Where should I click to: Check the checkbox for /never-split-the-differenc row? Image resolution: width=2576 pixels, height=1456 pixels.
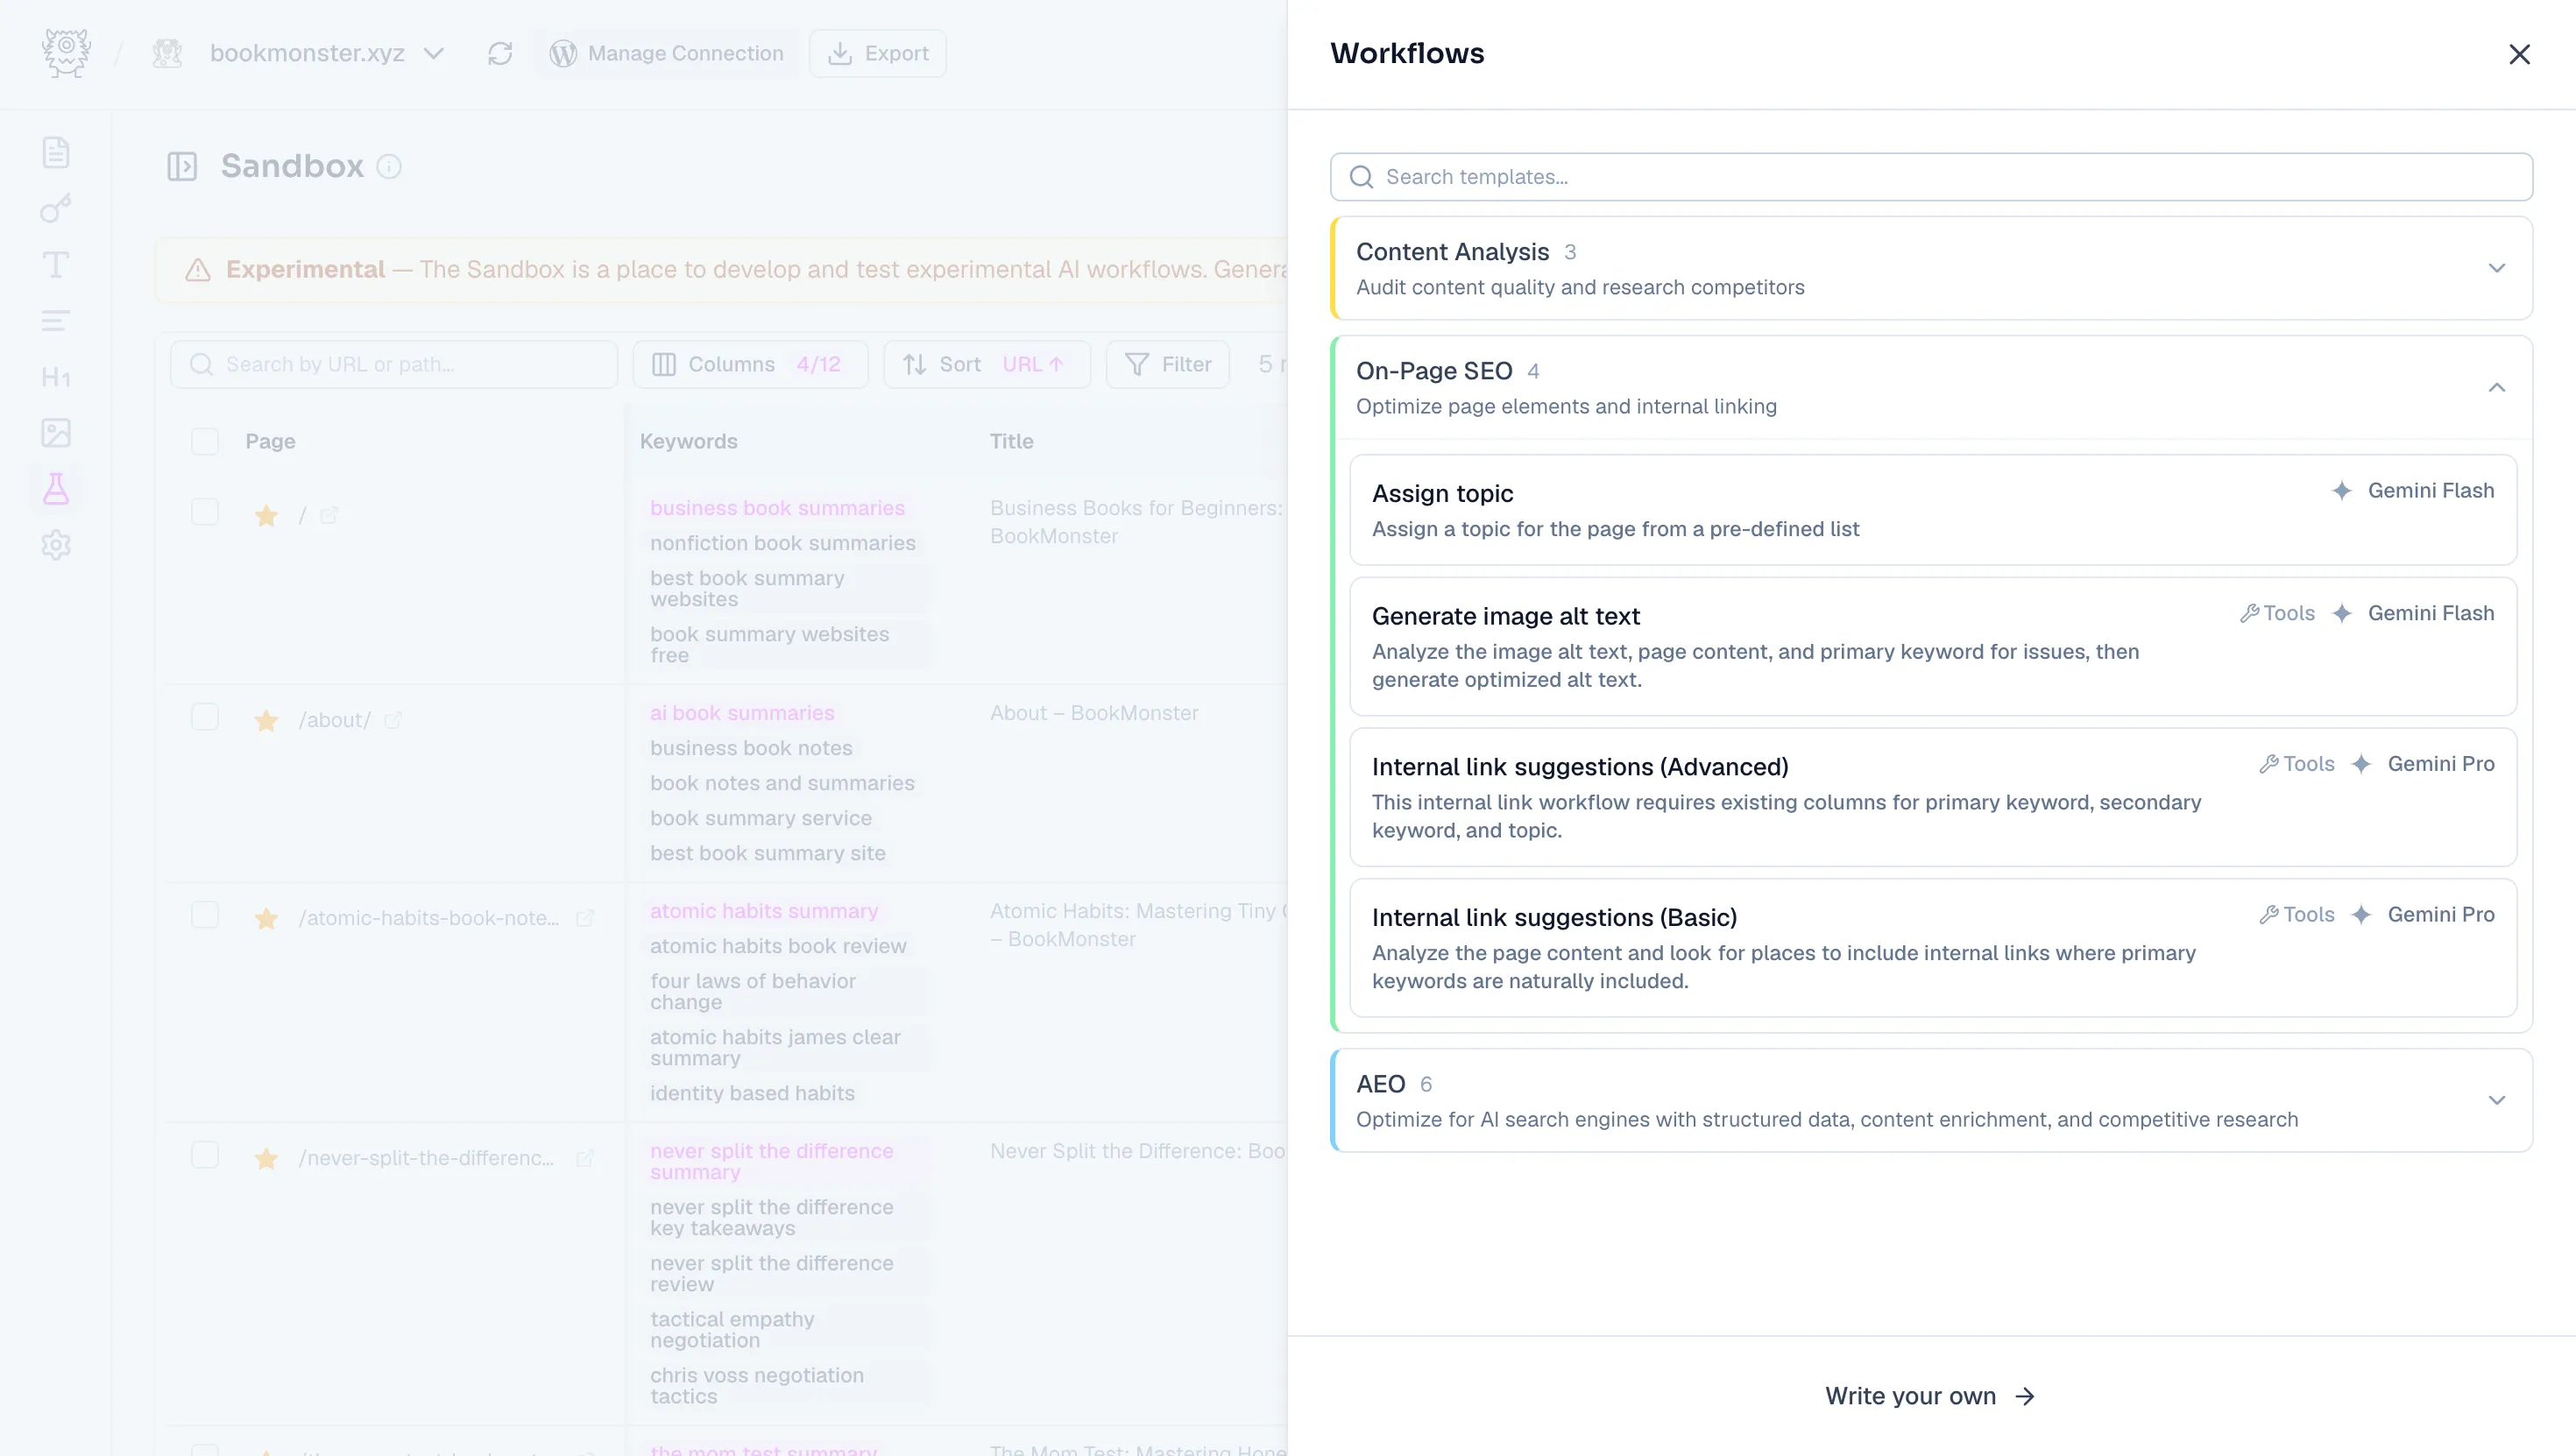[x=205, y=1156]
